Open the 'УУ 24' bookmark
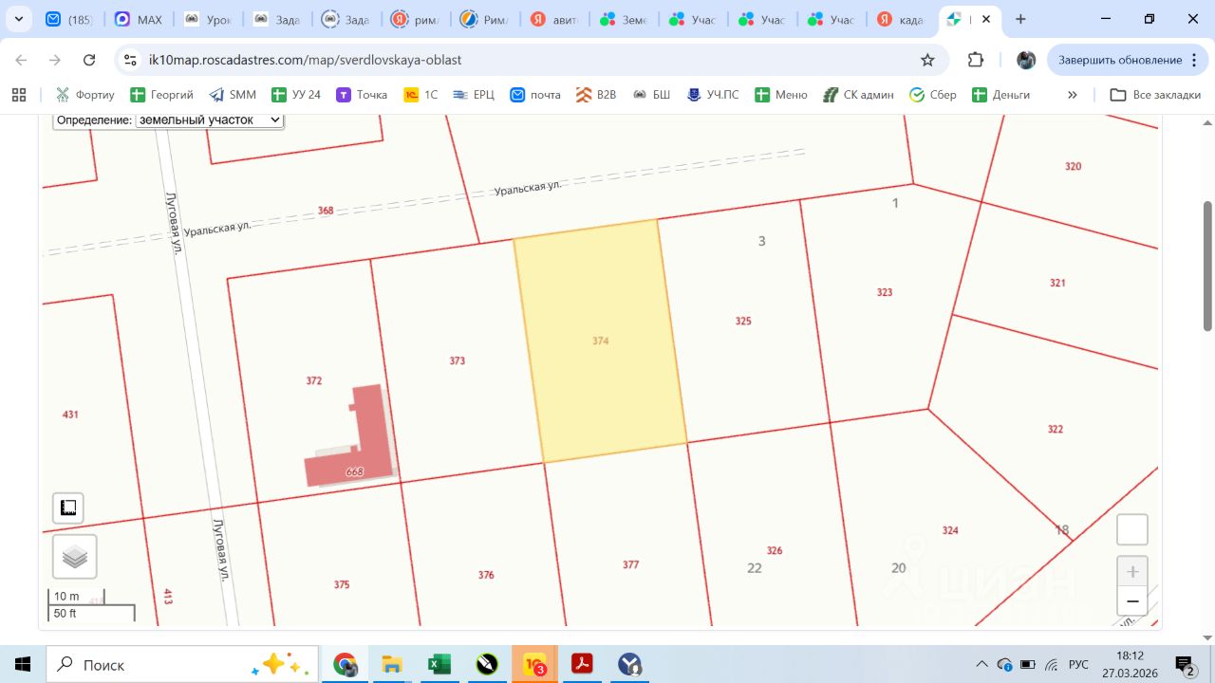Image resolution: width=1215 pixels, height=683 pixels. (296, 95)
